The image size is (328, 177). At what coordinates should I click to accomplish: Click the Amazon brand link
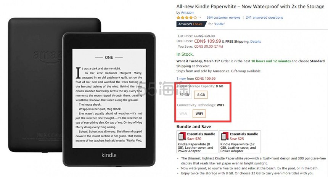(x=187, y=12)
